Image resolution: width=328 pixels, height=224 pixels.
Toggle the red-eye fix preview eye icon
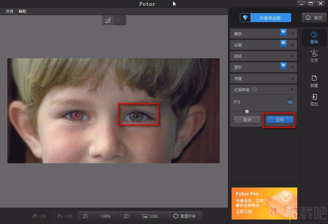[290, 102]
